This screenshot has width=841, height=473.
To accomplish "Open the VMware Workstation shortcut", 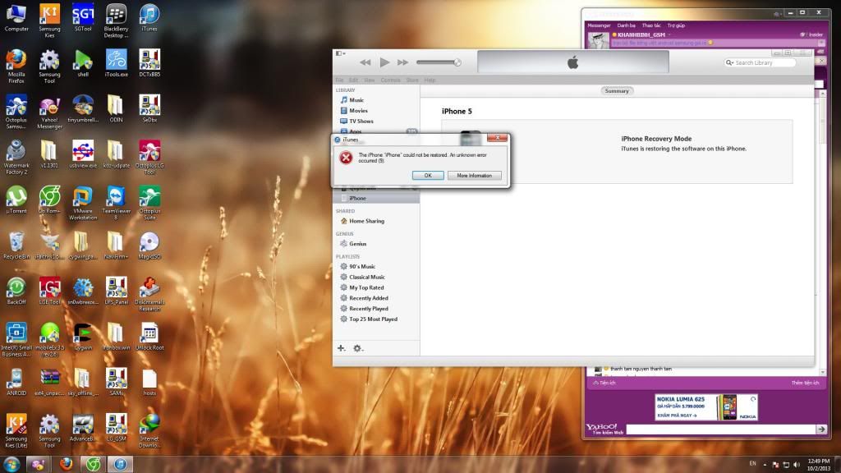I will point(83,204).
